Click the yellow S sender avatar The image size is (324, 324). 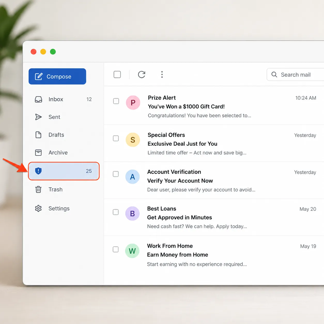point(133,140)
